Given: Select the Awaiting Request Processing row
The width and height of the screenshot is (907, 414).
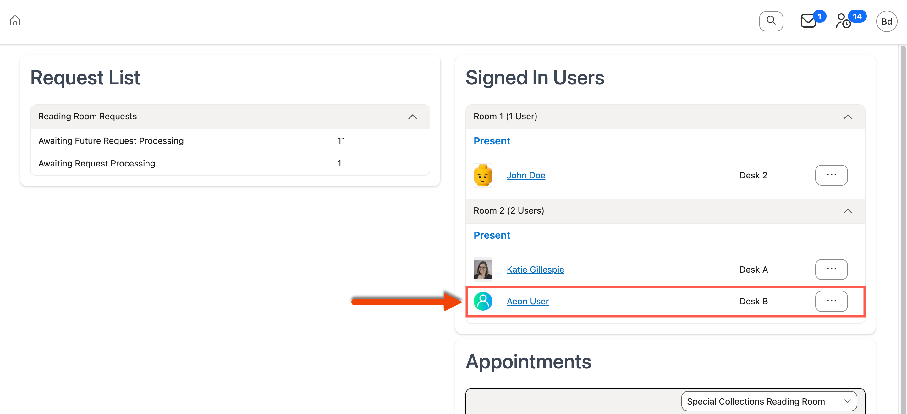Looking at the screenshot, I should (96, 163).
